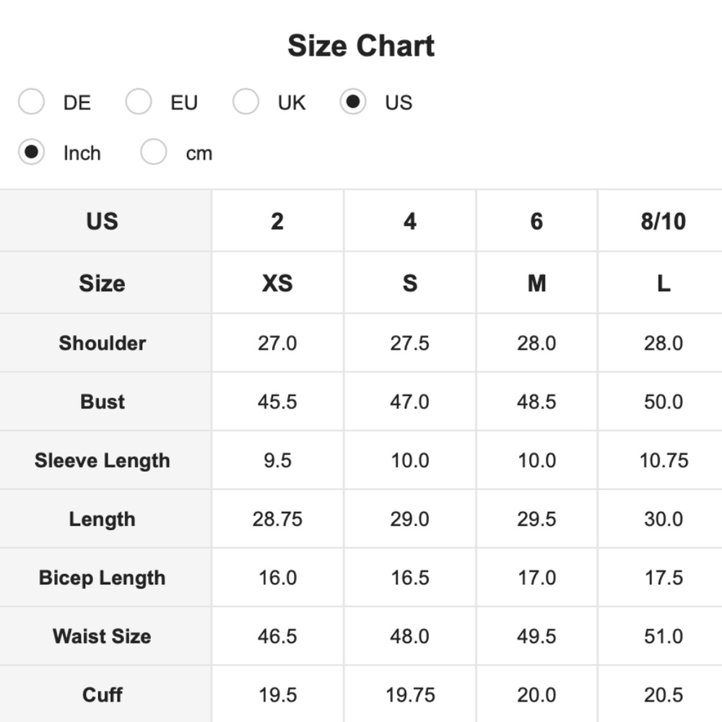
Task: Click the Shoulder row label
Action: (103, 343)
